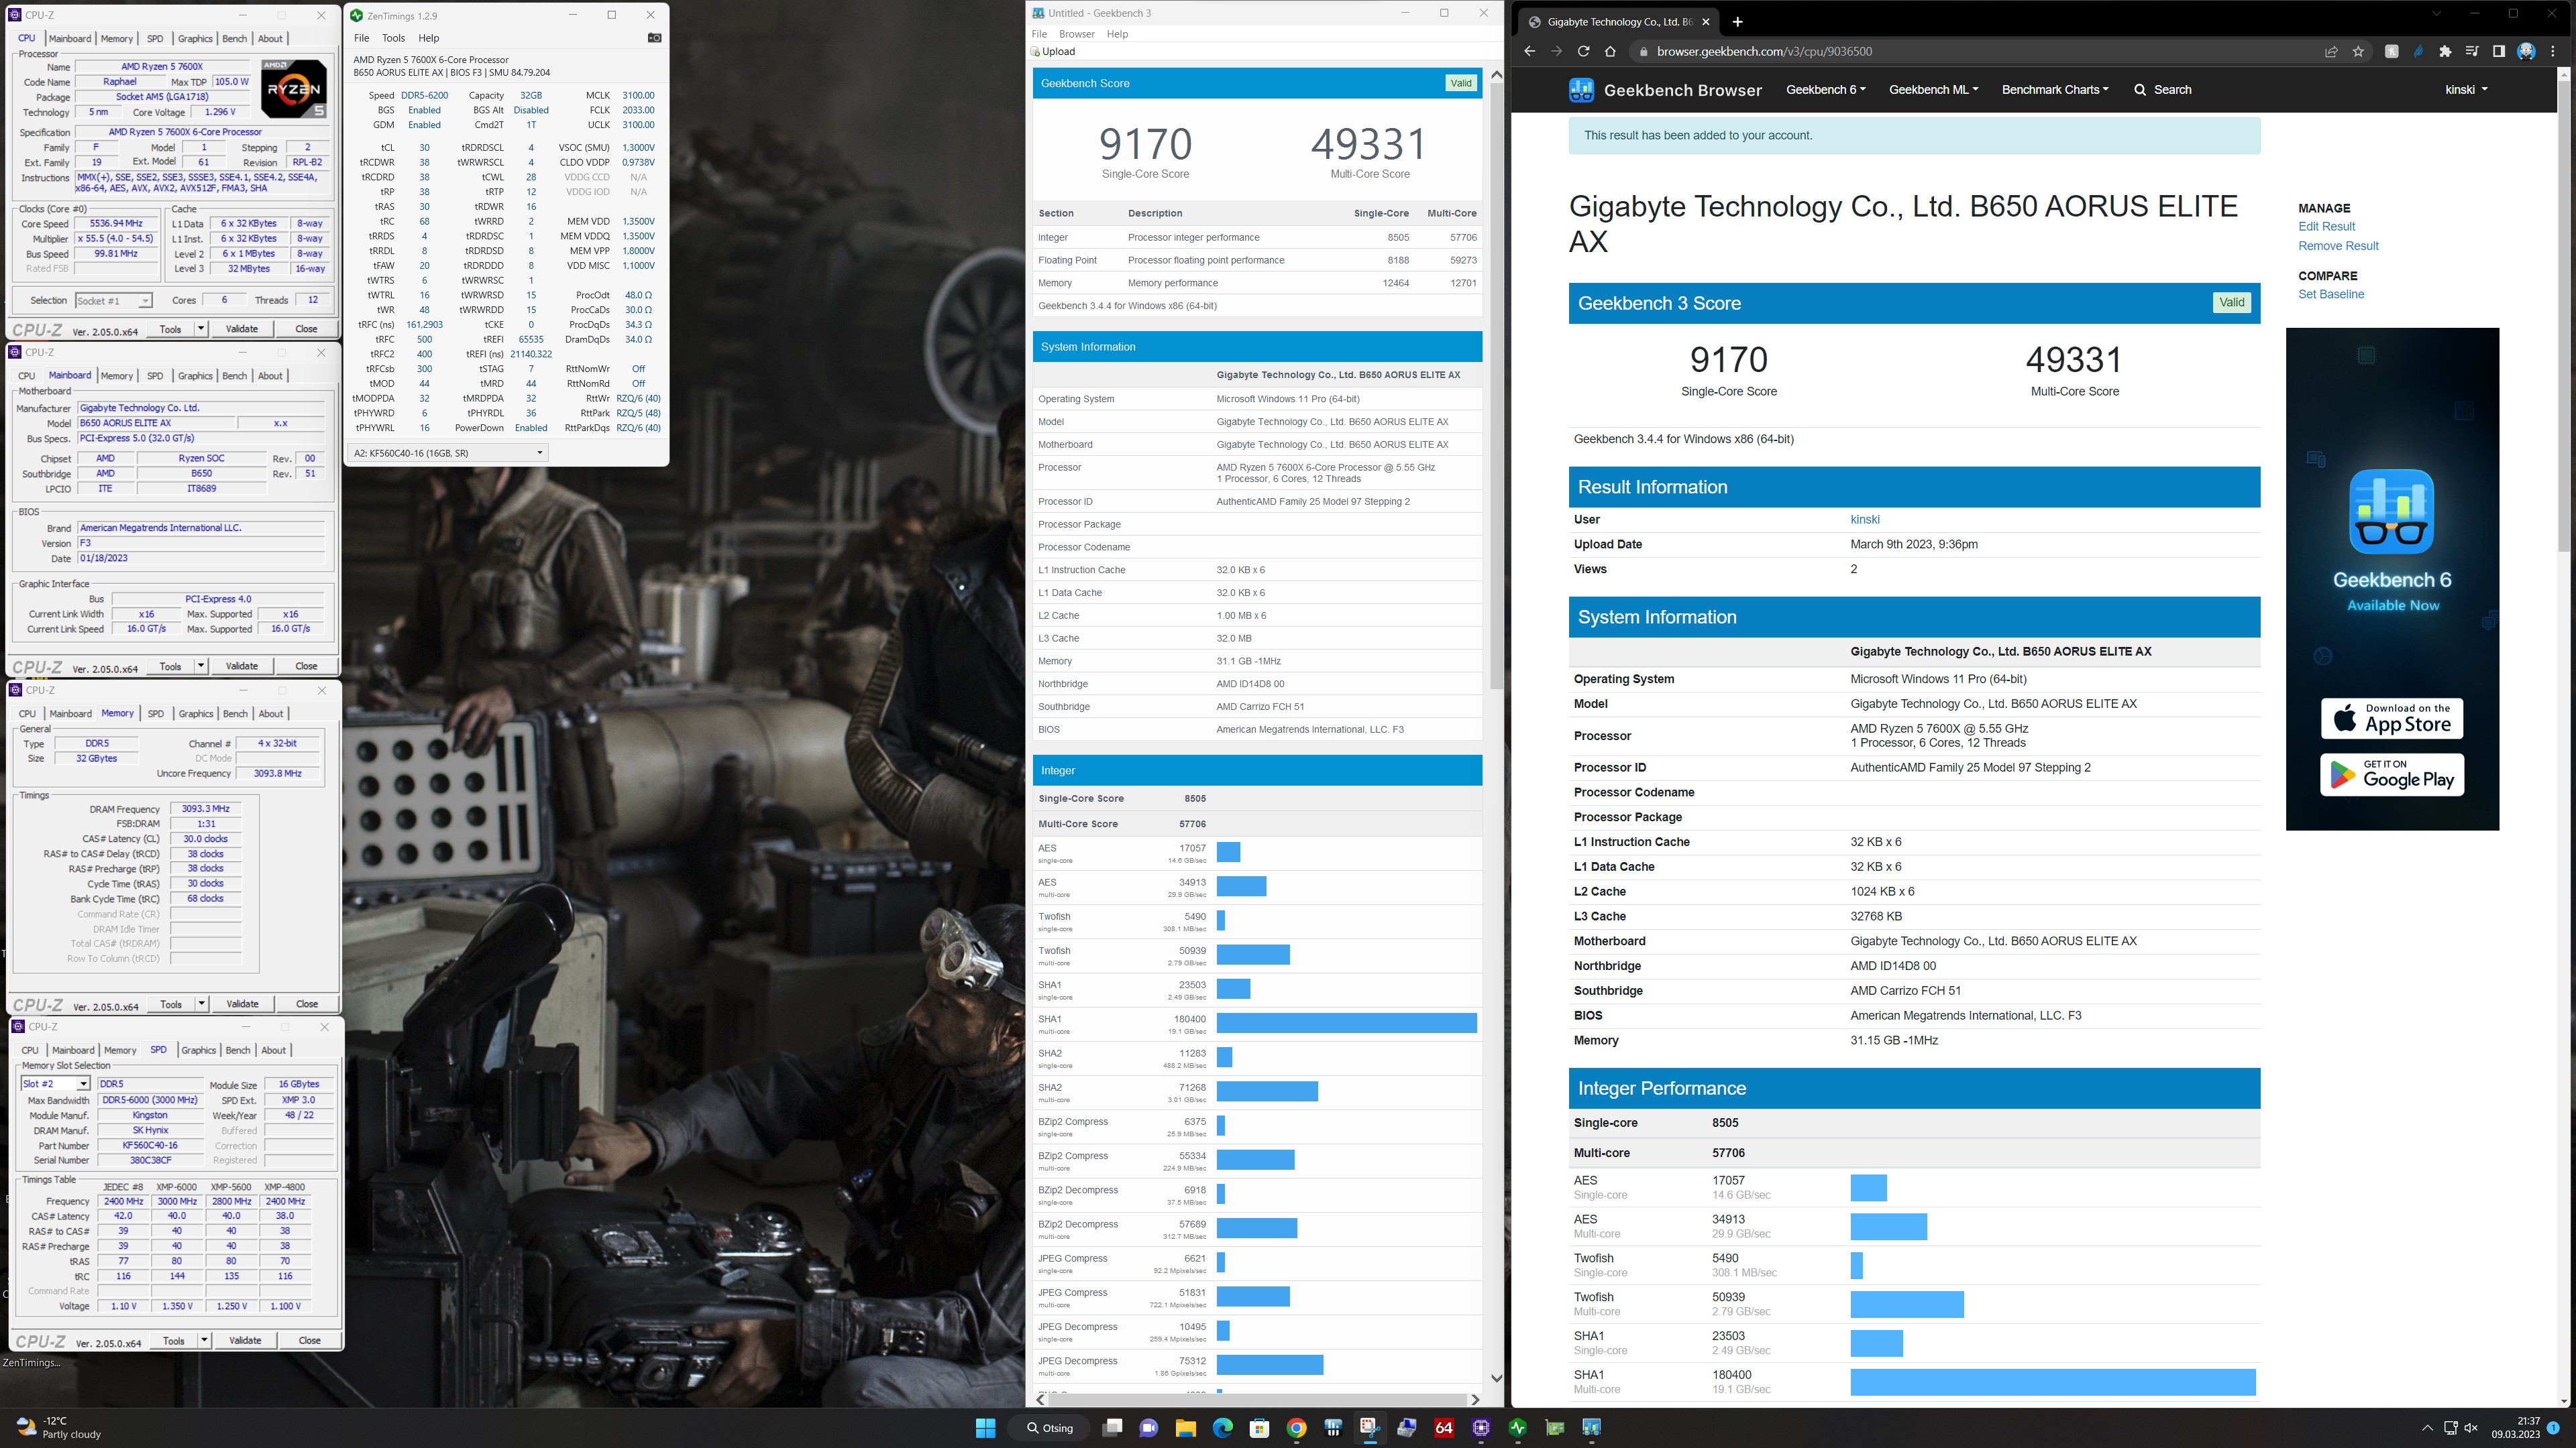The image size is (2576, 1448).
Task: Click the Remove Result link
Action: 2338,246
